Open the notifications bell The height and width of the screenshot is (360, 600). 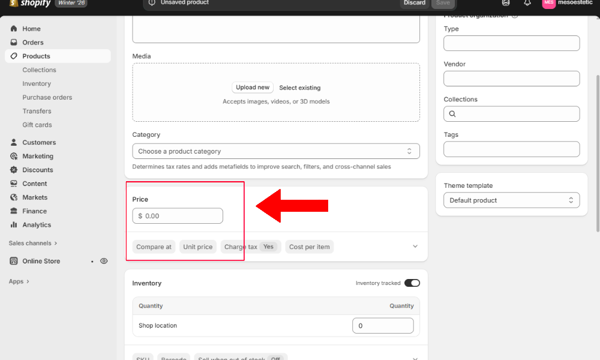click(527, 4)
